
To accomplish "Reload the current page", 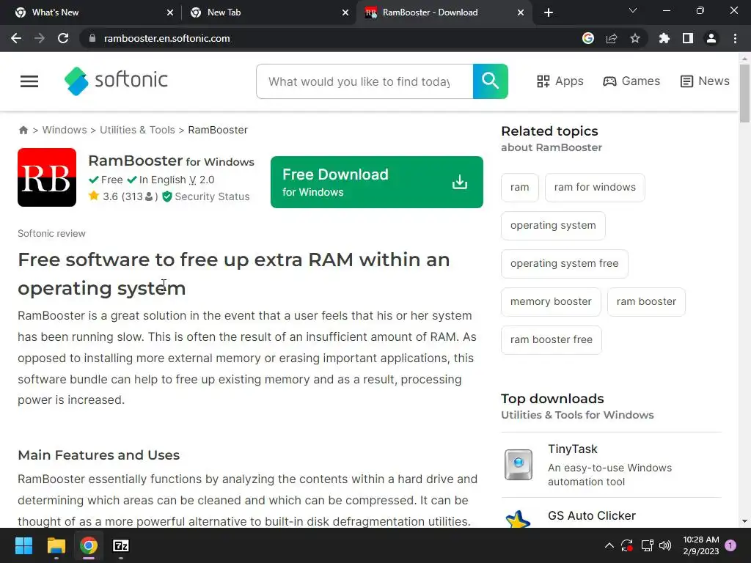I will coord(63,38).
